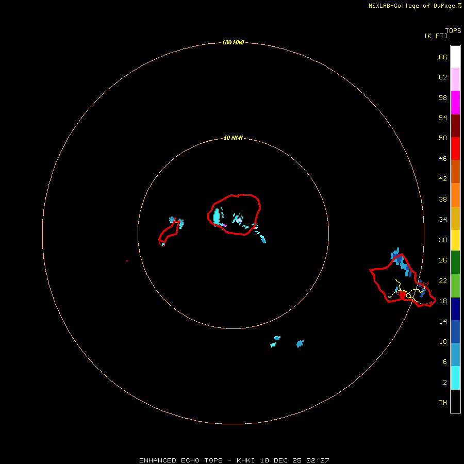This screenshot has width=464, height=464.
Task: Click the '58' scale value
Action: pyautogui.click(x=443, y=97)
